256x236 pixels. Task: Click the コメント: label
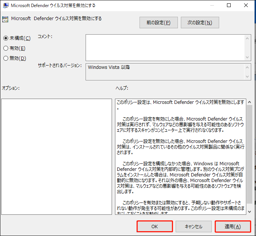(x=45, y=36)
